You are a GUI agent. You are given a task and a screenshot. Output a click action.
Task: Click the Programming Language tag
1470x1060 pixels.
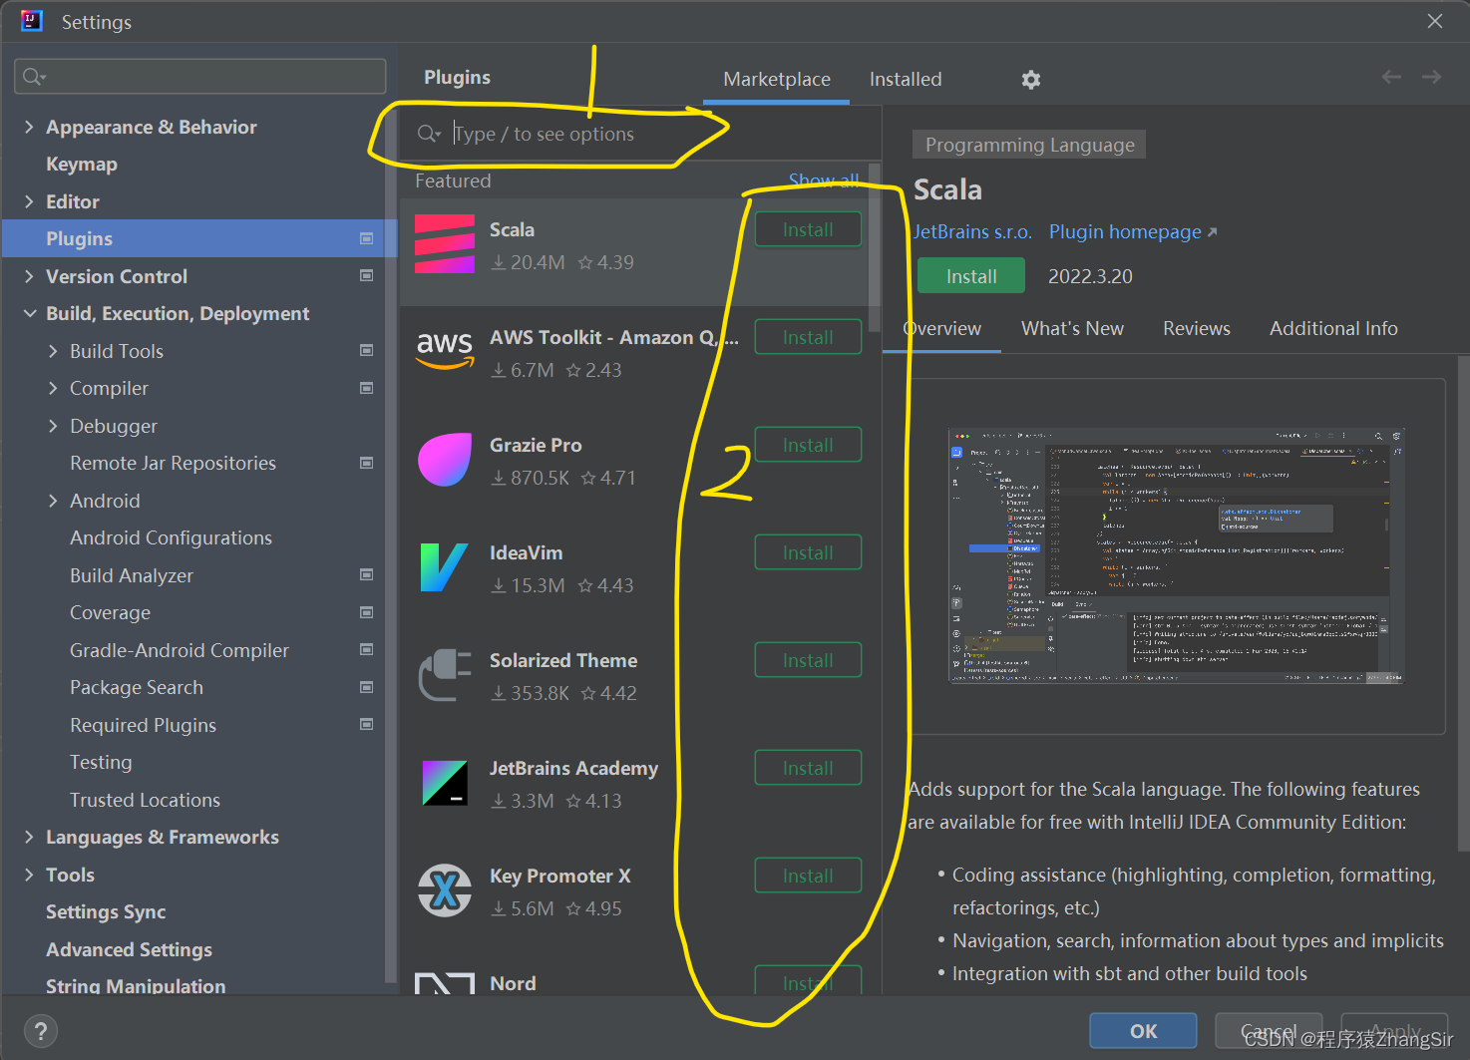[1029, 145]
